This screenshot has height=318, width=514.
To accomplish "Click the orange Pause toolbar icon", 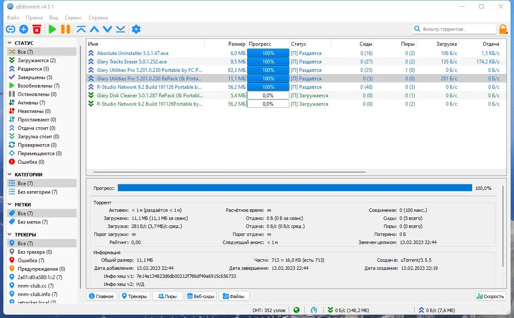I will click(65, 29).
